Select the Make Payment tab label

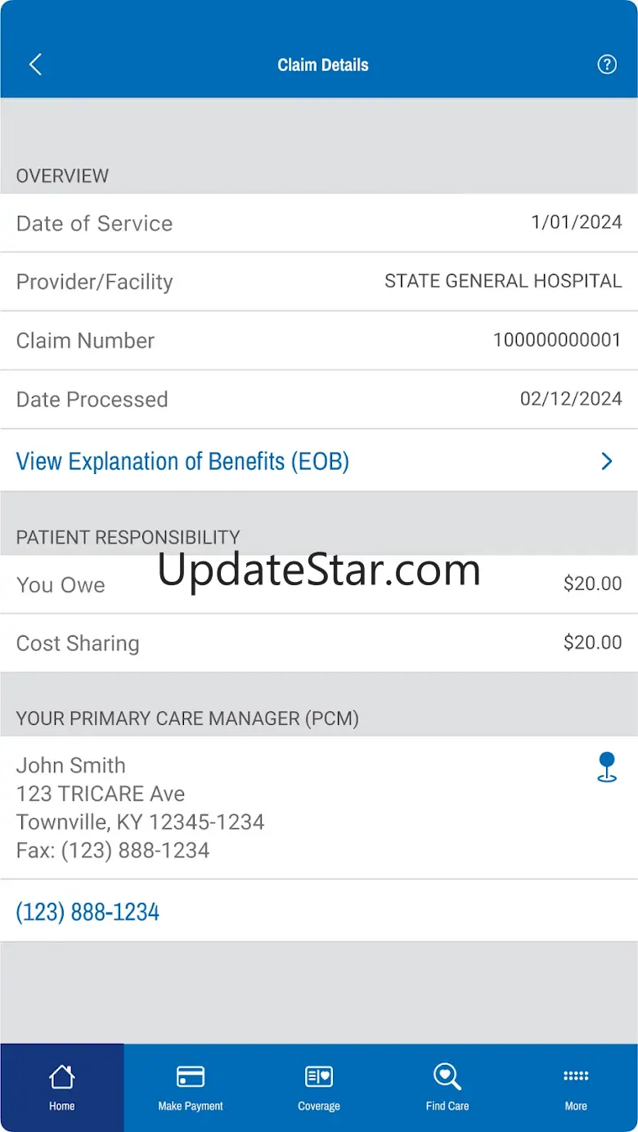point(191,1106)
